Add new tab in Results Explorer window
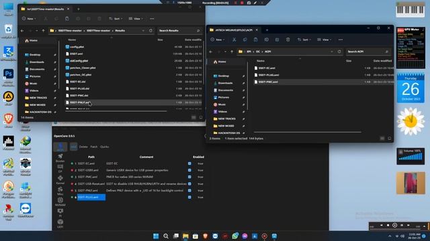Image resolution: width=430 pixels, height=241 pixels. pos(79,9)
